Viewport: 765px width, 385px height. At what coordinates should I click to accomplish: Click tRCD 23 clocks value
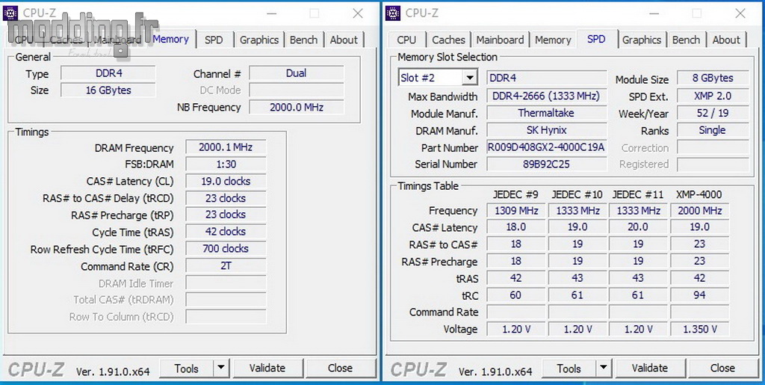226,198
